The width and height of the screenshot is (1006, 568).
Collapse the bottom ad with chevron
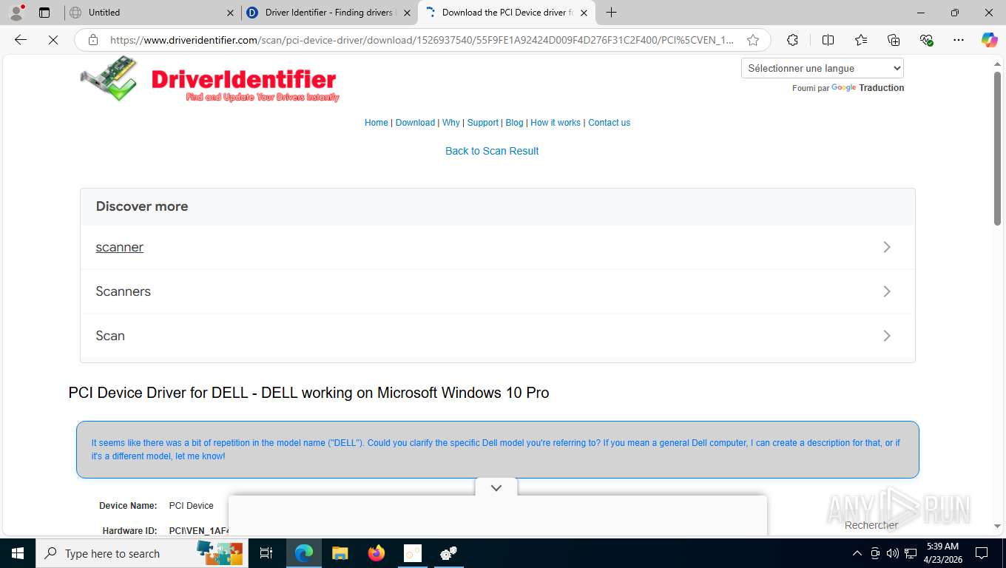[496, 487]
